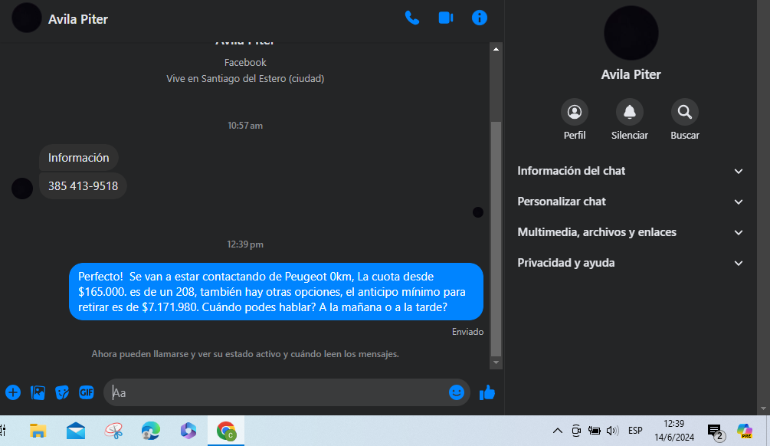Click the 385 413-9518 phone number message
770x446 pixels.
pos(83,185)
